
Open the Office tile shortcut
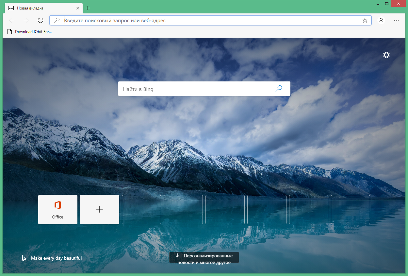coord(57,209)
